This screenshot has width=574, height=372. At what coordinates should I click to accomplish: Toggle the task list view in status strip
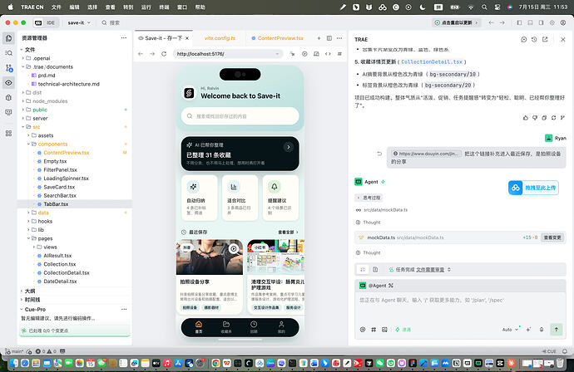tap(363, 269)
